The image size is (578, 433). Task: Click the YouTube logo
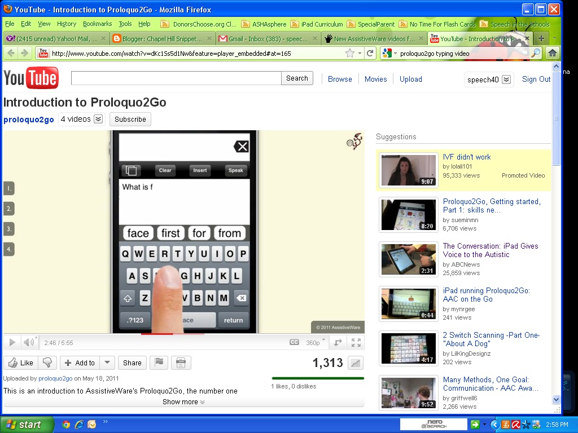click(x=31, y=78)
